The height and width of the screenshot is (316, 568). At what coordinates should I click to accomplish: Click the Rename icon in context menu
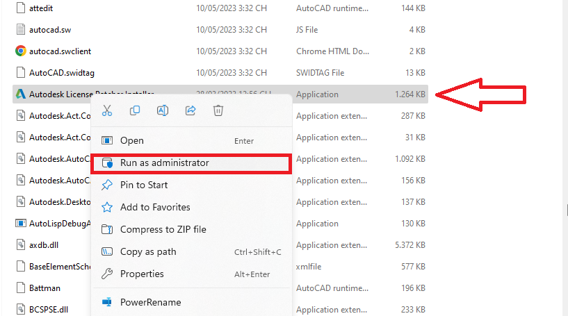[163, 110]
